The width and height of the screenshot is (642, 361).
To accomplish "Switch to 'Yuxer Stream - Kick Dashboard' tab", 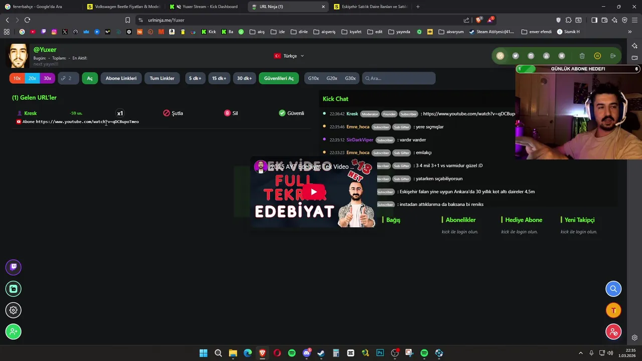I will tap(205, 7).
